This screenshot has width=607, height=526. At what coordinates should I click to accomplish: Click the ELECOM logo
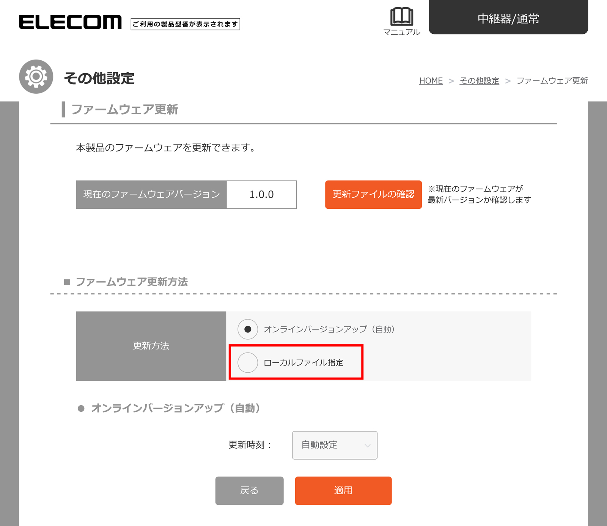pos(70,22)
